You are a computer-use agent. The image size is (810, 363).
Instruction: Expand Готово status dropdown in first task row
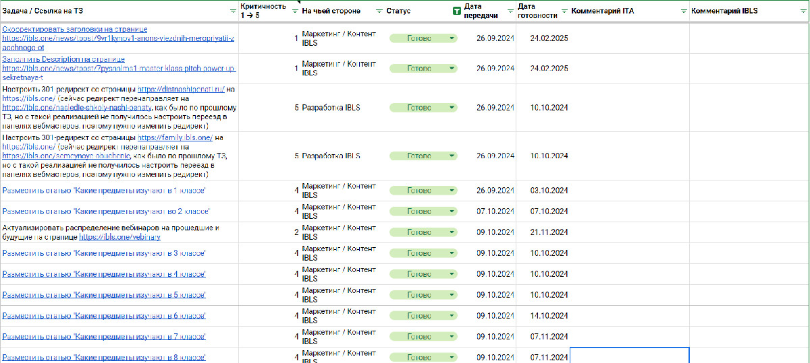[x=452, y=38]
